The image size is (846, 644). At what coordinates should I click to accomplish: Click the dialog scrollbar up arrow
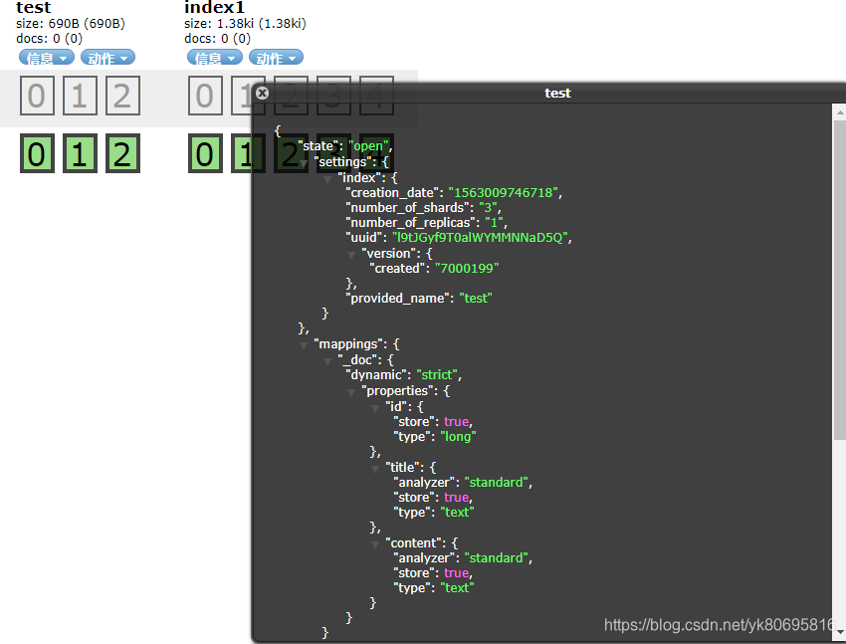pyautogui.click(x=839, y=111)
